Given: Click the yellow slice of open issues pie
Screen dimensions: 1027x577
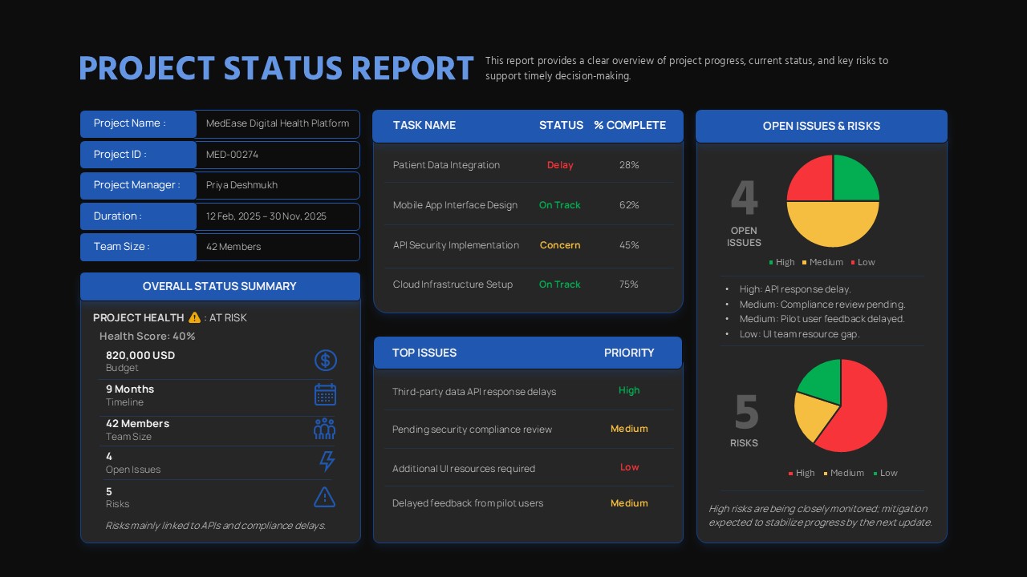Looking at the screenshot, I should coord(833,224).
